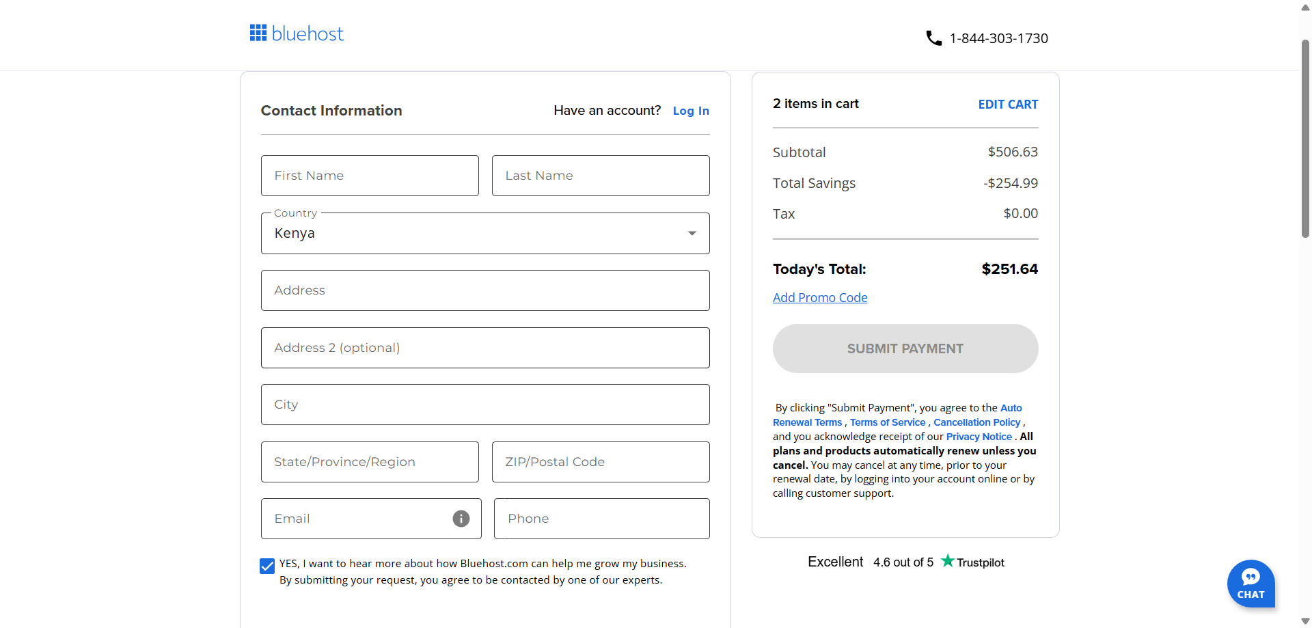Click the 'Excellent 4.6 out of 5' rating

(871, 562)
